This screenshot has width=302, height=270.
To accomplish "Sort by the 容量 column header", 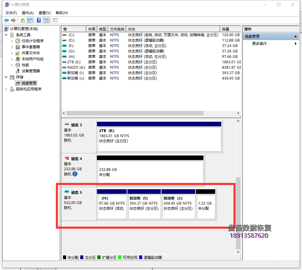I will tap(230, 29).
